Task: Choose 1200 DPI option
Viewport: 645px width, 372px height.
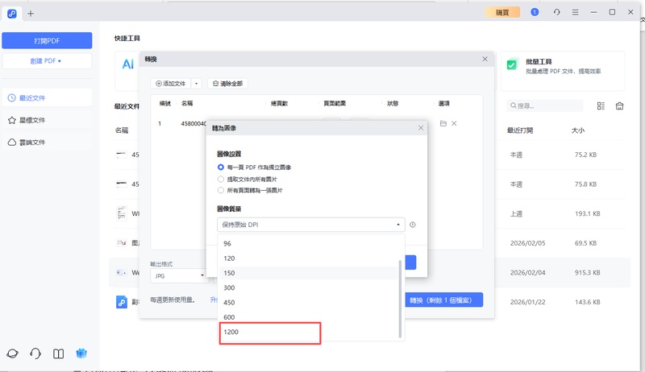Action: [308, 332]
